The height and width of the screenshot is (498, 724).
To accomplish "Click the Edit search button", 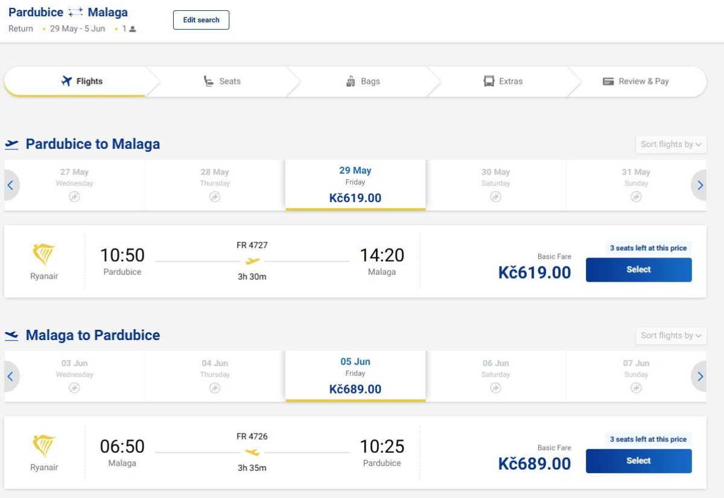I will coord(201,20).
